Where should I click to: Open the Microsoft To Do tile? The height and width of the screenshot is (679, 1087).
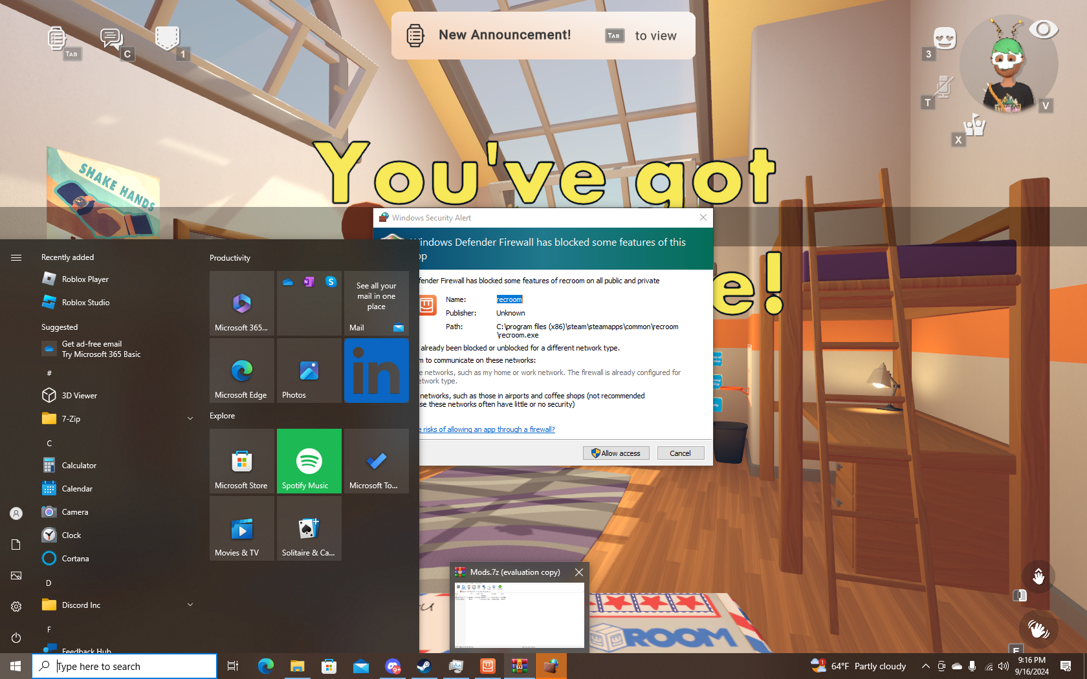coord(377,461)
